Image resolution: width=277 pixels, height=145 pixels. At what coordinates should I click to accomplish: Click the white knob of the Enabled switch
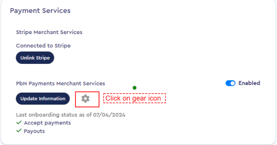(233, 83)
